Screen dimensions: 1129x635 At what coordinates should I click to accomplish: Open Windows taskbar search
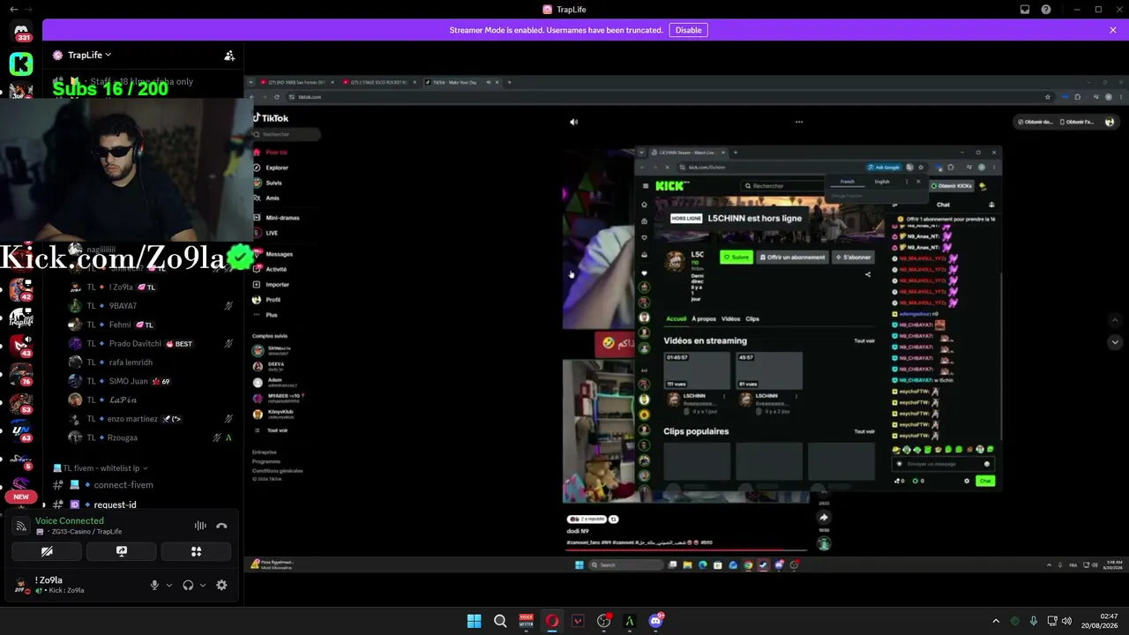500,621
